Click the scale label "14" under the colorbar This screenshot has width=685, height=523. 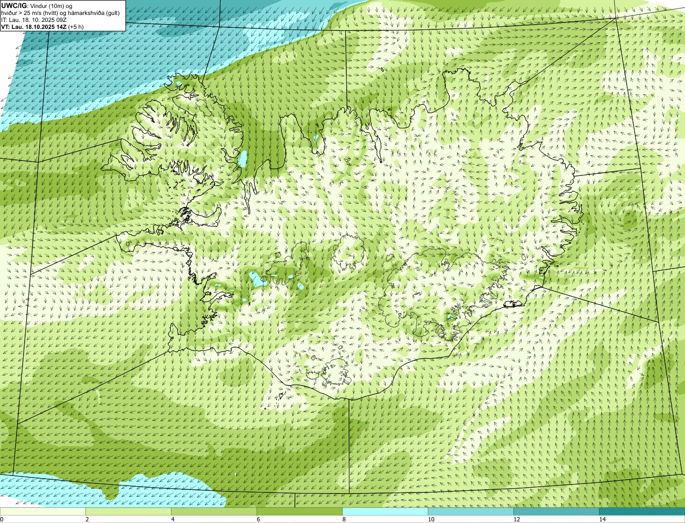pyautogui.click(x=603, y=519)
